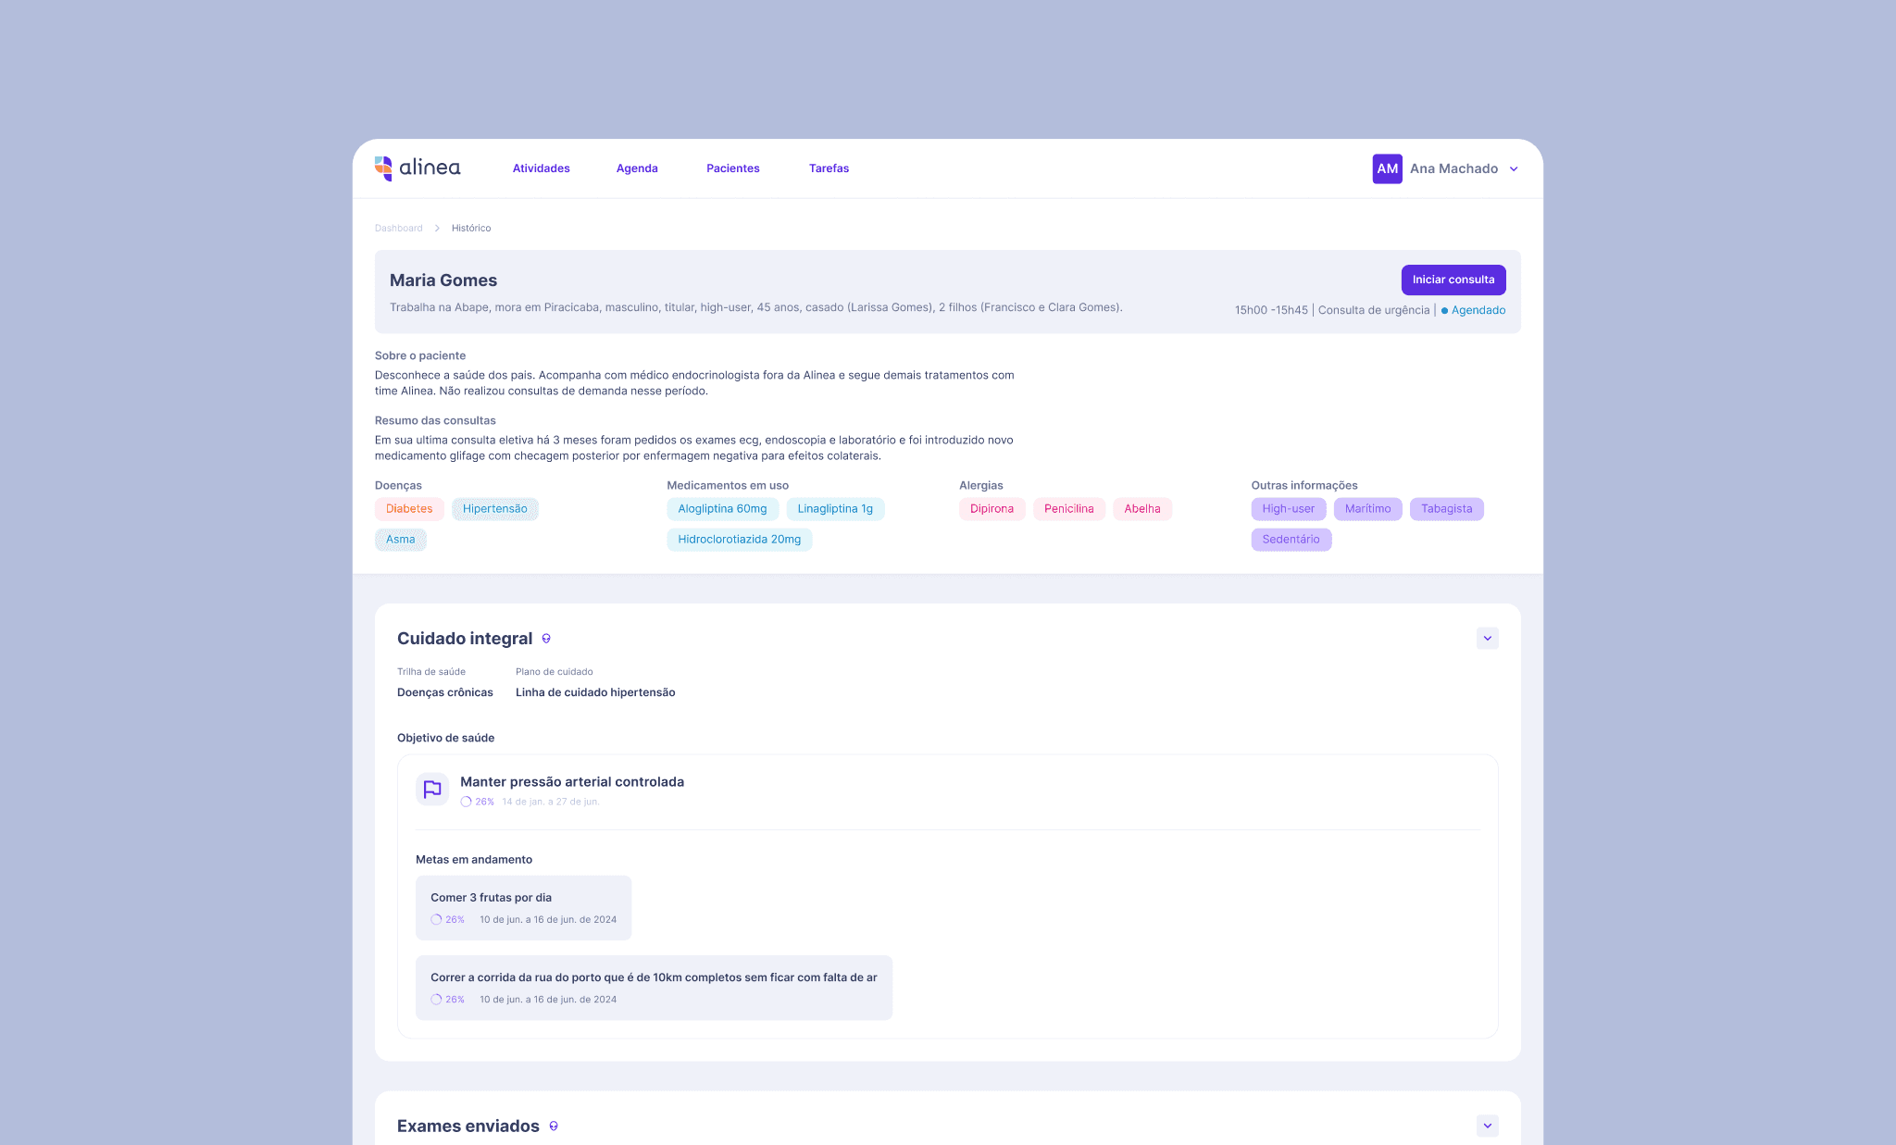Image resolution: width=1896 pixels, height=1145 pixels.
Task: Open the Pacientes section
Action: tap(732, 168)
